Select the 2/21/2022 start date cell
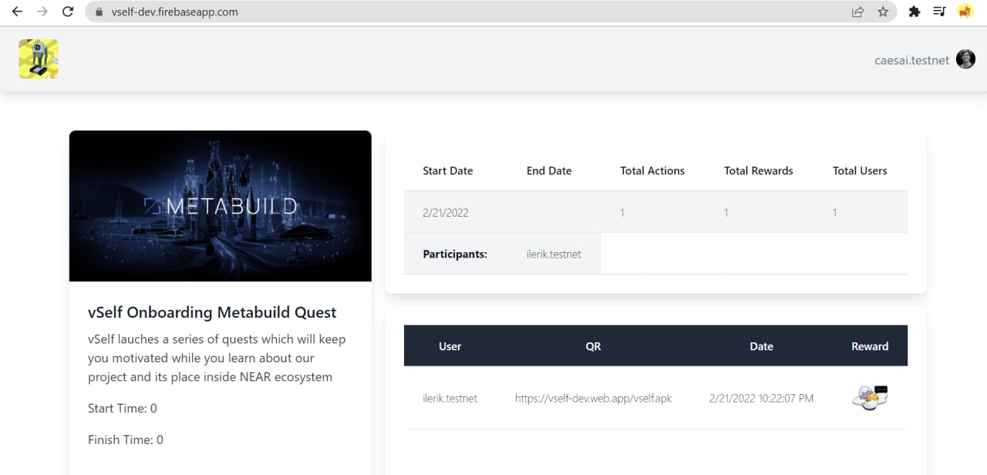 (446, 212)
